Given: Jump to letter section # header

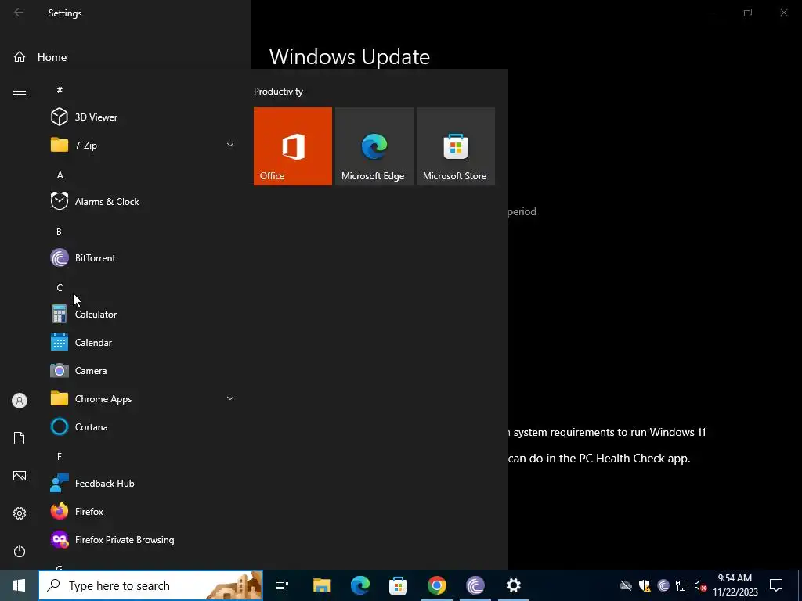Looking at the screenshot, I should pyautogui.click(x=60, y=90).
